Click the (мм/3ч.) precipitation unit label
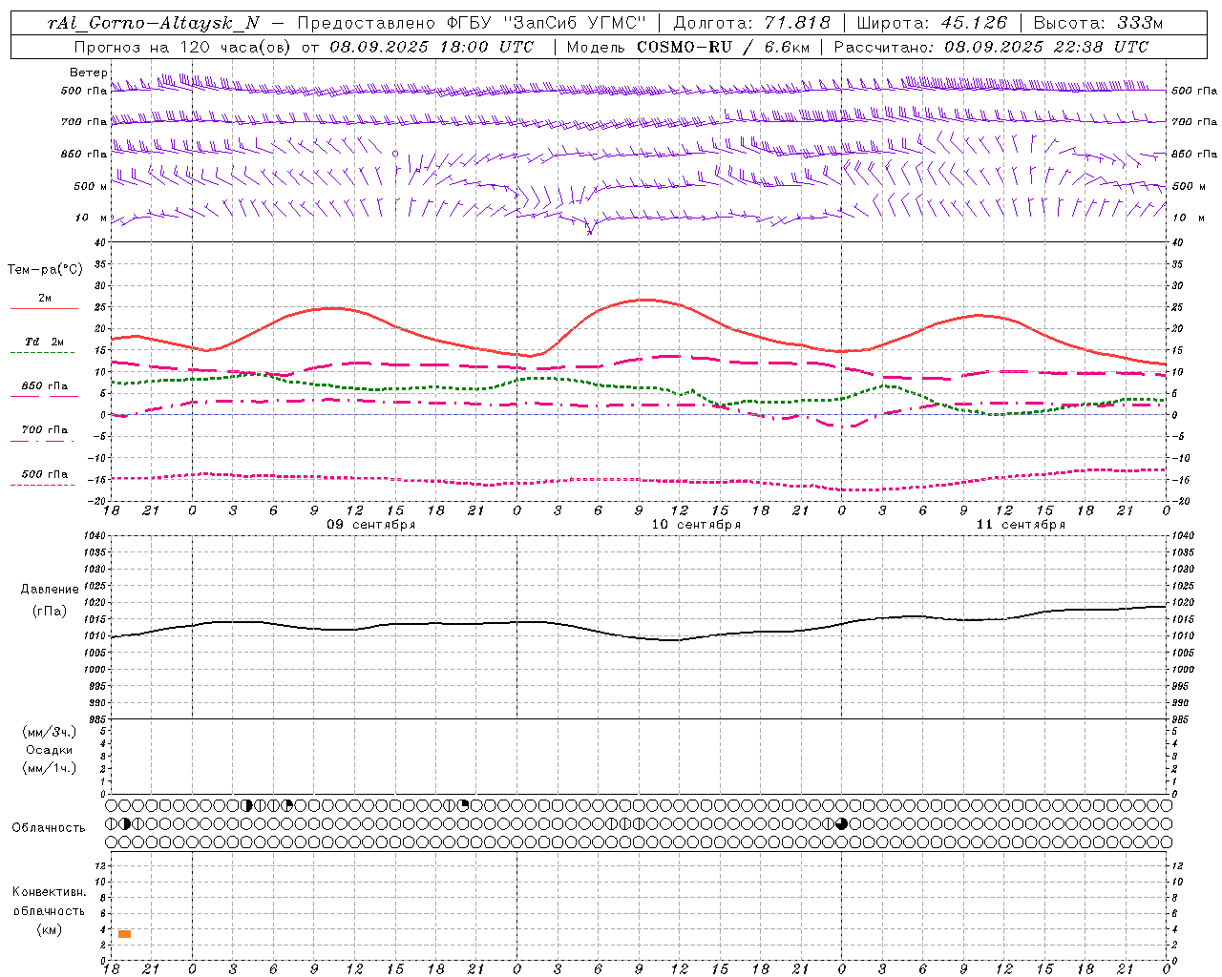This screenshot has width=1222, height=977. pyautogui.click(x=50, y=732)
